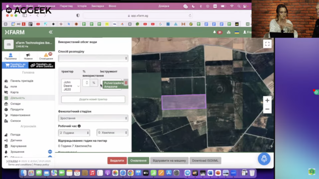Viewport: 319px width, 179px height.
Task: Open Фенологічний стадіон Зростання dropdown
Action: coord(93,118)
